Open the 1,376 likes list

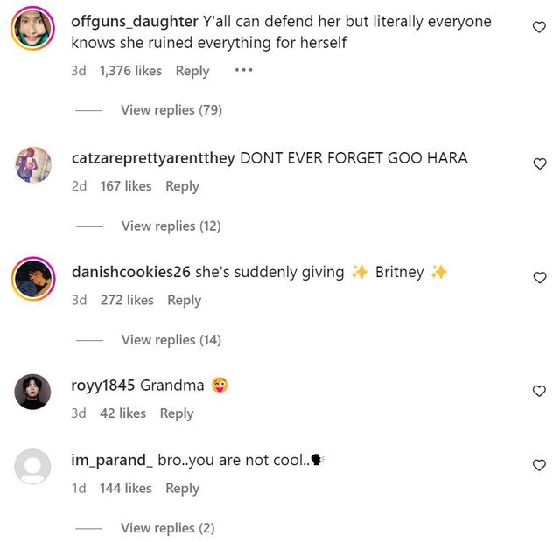pos(130,71)
